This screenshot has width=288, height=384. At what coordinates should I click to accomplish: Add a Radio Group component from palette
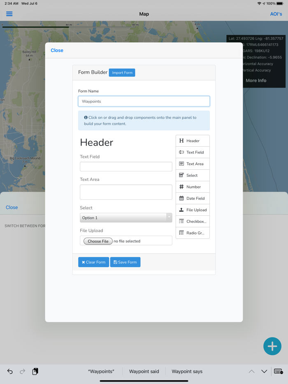193,233
